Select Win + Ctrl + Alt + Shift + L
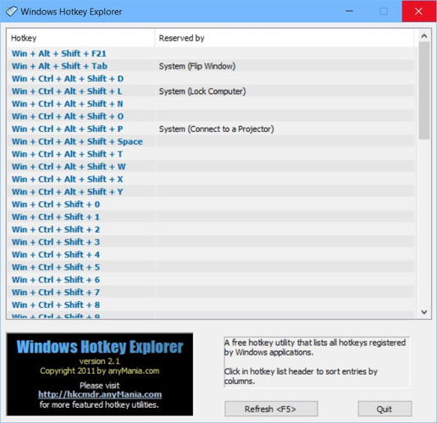The height and width of the screenshot is (423, 437). (210, 91)
